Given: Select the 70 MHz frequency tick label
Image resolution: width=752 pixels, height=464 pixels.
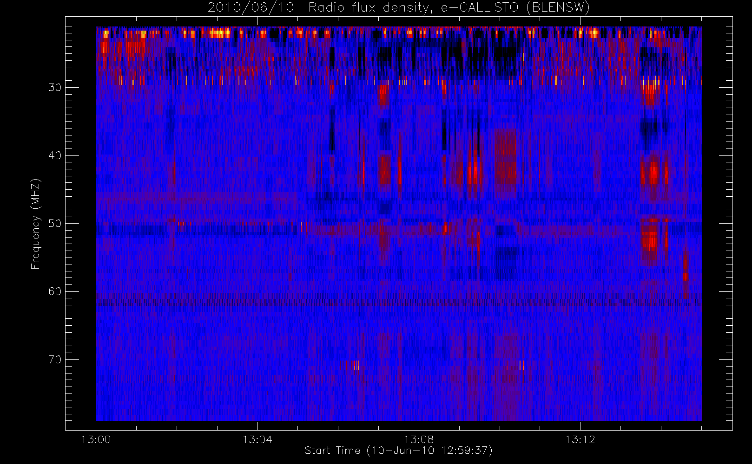Looking at the screenshot, I should [x=55, y=360].
